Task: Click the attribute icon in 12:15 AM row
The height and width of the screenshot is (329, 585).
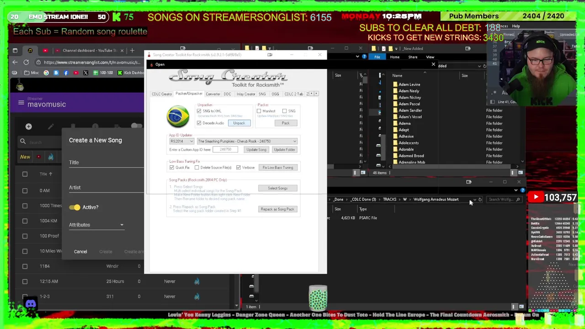Action: point(197,281)
